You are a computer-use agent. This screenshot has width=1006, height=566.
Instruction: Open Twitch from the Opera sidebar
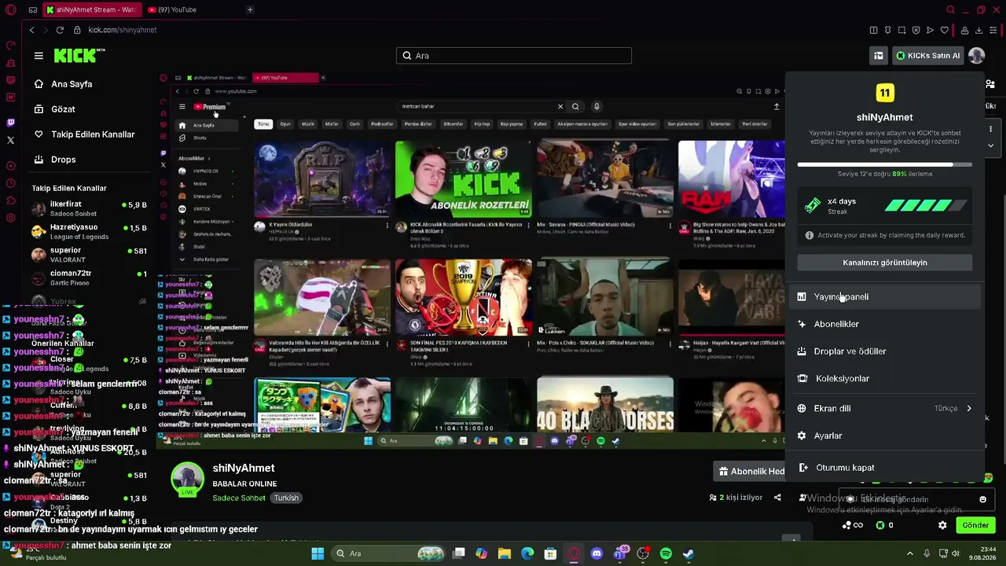10,123
